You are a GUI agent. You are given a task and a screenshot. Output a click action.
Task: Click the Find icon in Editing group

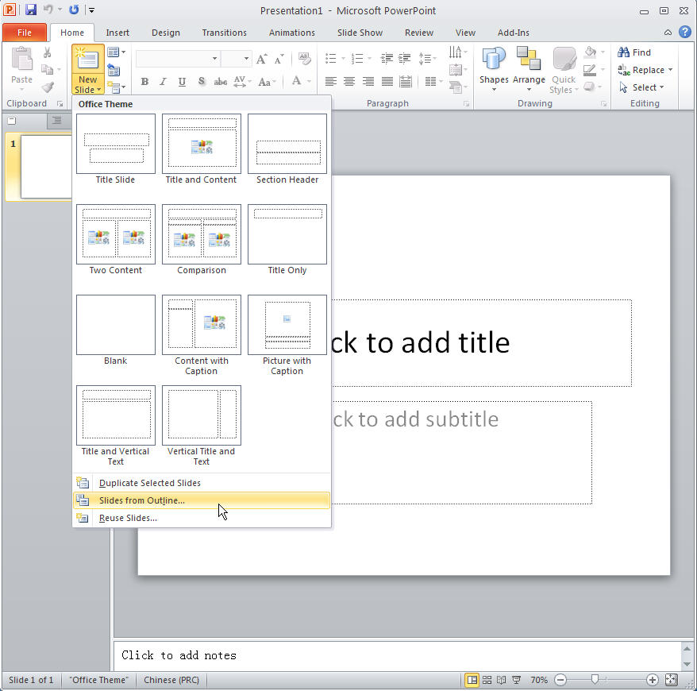635,52
